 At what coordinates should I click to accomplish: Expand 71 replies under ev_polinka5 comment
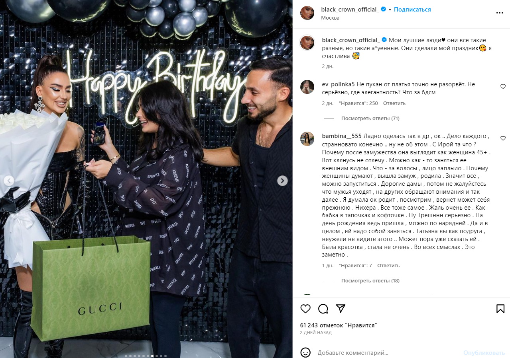[370, 119]
